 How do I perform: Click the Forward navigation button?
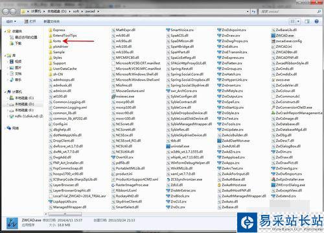(13, 11)
